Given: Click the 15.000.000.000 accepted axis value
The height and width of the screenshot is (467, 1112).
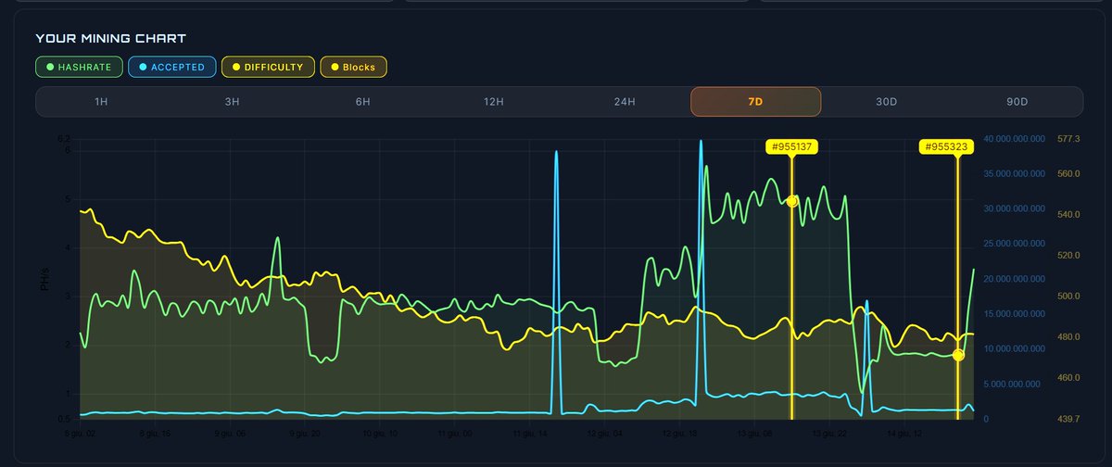Looking at the screenshot, I should pyautogui.click(x=1015, y=314).
